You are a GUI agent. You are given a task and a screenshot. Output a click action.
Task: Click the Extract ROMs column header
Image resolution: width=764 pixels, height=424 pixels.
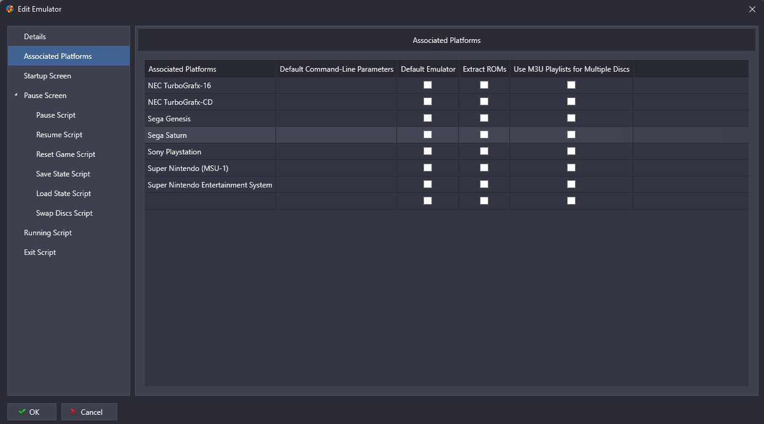click(484, 69)
